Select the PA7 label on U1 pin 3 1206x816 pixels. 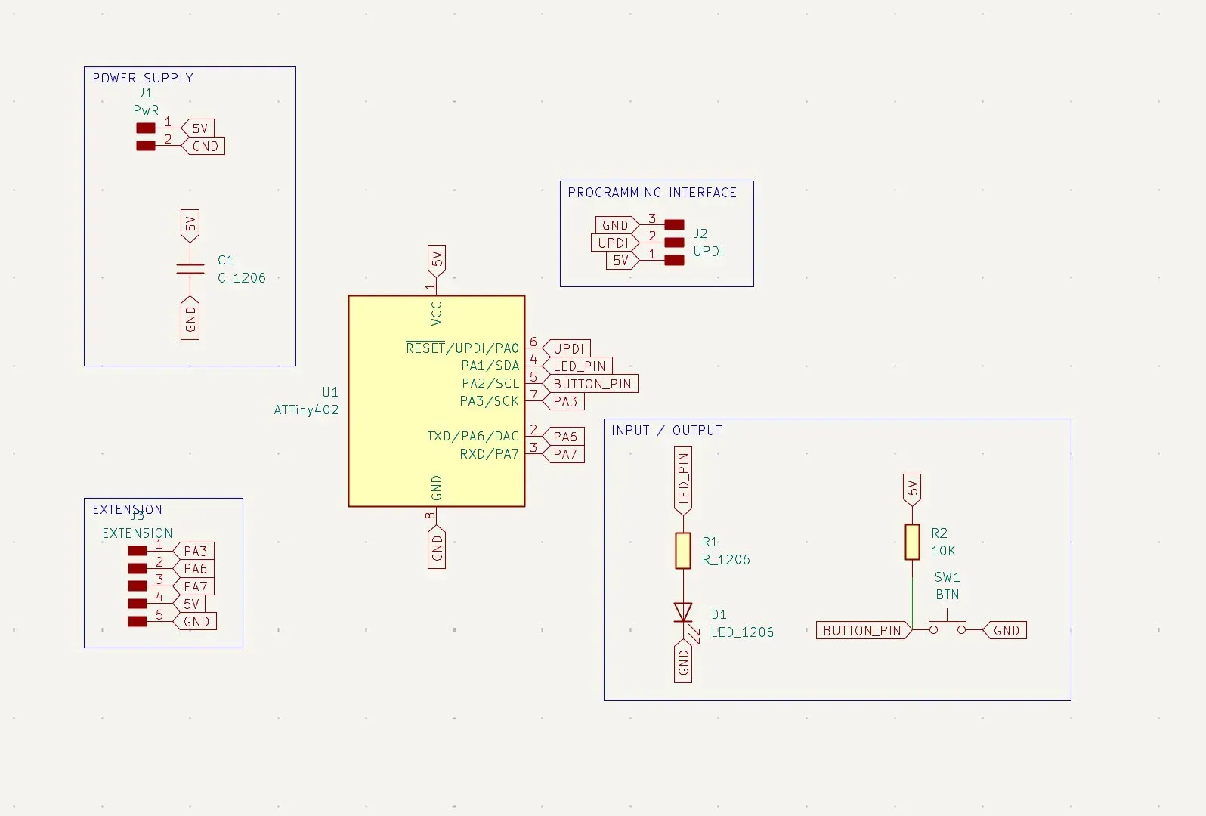click(x=563, y=454)
